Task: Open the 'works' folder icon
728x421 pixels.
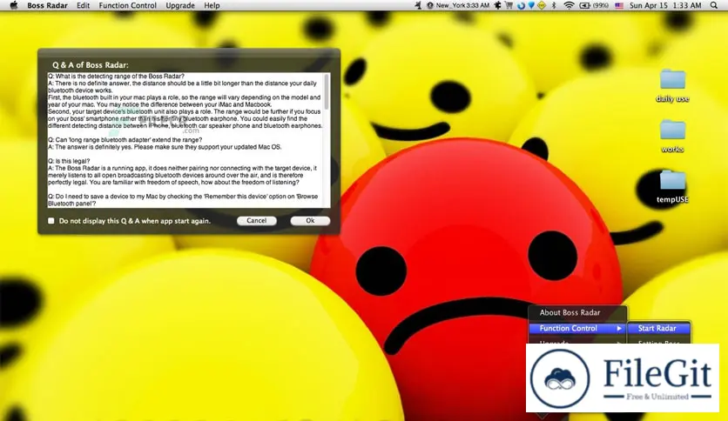Action: pos(672,130)
